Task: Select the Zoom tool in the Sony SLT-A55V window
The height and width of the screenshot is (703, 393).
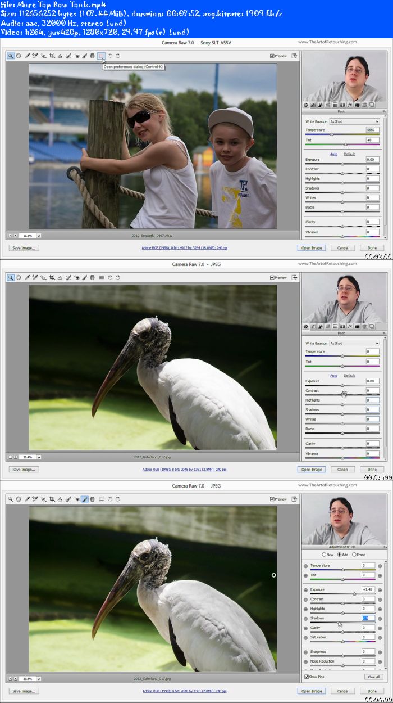Action: [11, 56]
